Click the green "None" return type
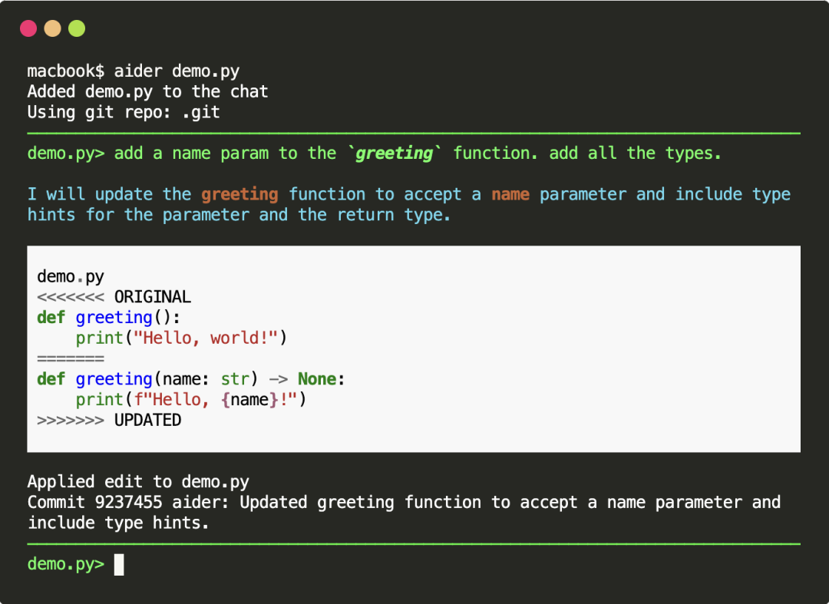Viewport: 829px width, 604px height. tap(317, 379)
